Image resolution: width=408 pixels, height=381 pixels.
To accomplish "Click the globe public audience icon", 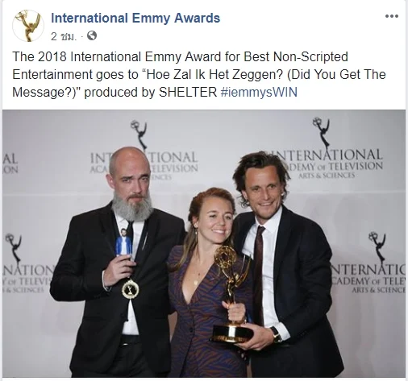I will (92, 35).
